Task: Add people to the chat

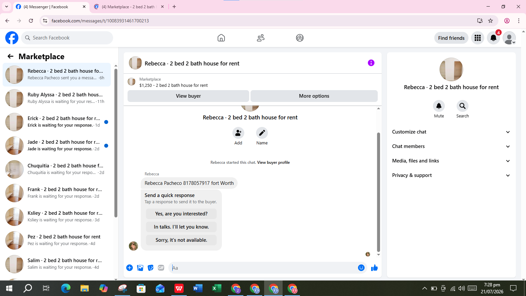Action: point(238,133)
